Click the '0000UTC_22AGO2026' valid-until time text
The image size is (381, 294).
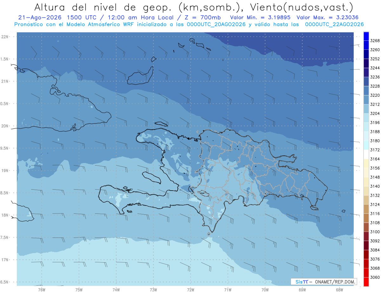(x=334, y=24)
